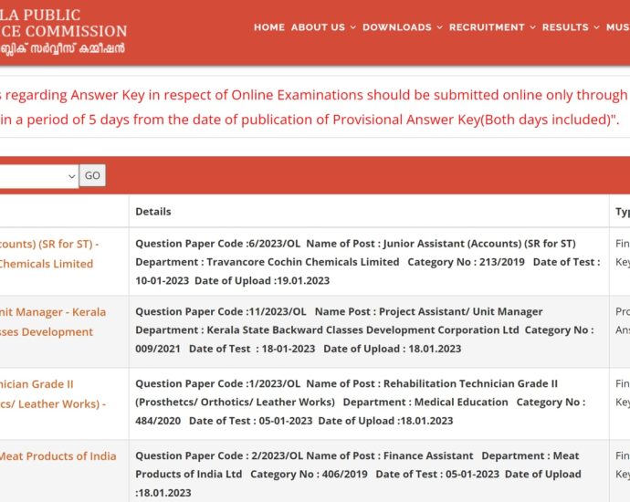Open the HOME menu item

coord(269,27)
